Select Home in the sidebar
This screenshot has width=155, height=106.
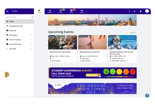coord(19,21)
